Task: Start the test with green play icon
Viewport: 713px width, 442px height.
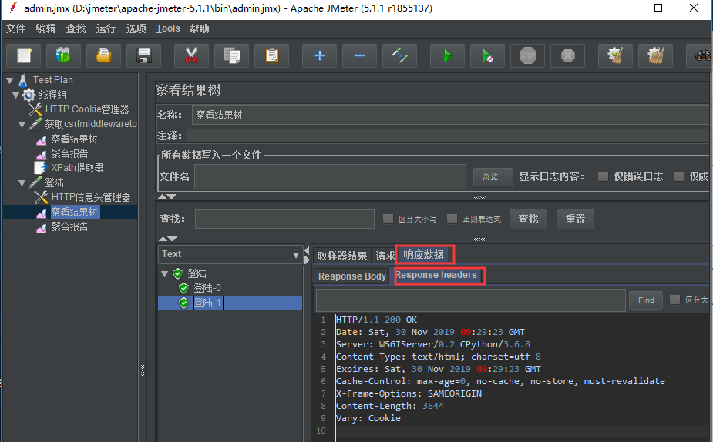Action: coord(448,56)
